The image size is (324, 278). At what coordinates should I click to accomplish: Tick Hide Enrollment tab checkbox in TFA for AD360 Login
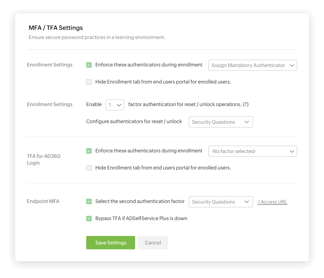(89, 168)
